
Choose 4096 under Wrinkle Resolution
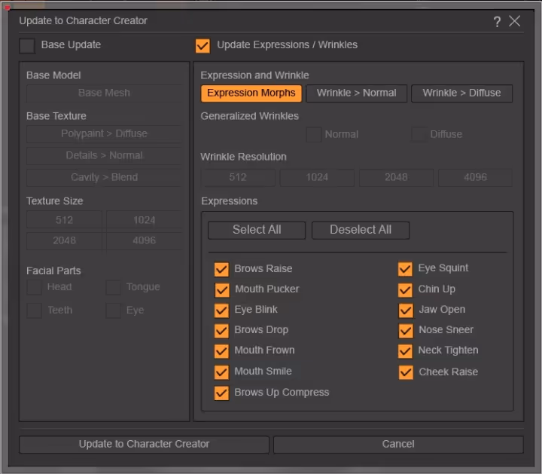[x=475, y=178]
